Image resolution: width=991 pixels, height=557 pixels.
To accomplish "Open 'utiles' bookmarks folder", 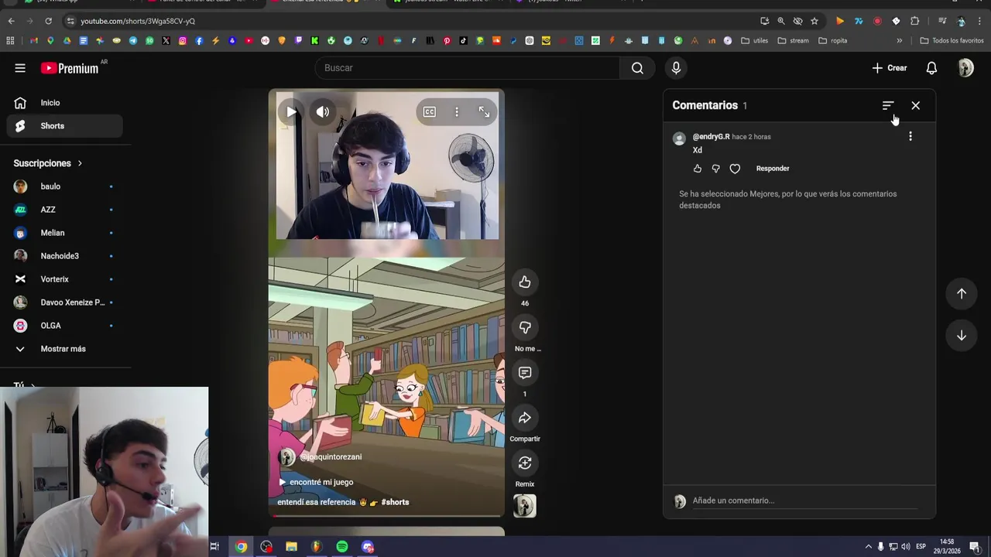I will tap(755, 40).
